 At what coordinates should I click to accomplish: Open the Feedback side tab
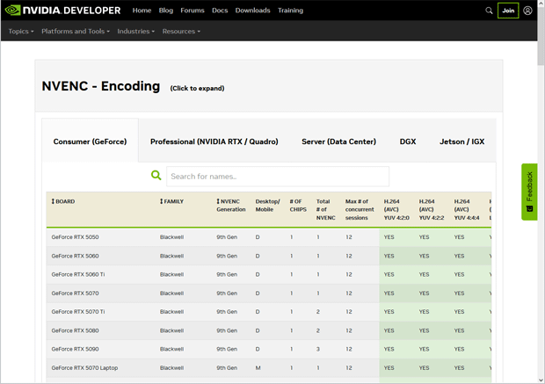click(529, 192)
